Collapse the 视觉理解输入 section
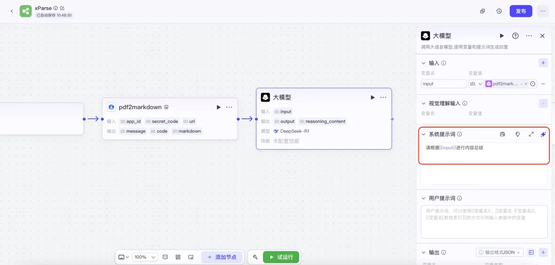 [x=423, y=104]
